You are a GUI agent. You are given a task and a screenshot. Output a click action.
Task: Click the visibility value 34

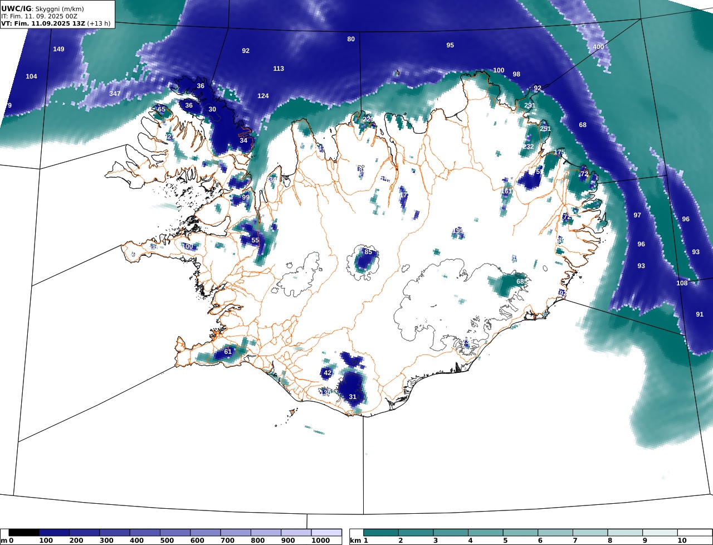pos(243,140)
